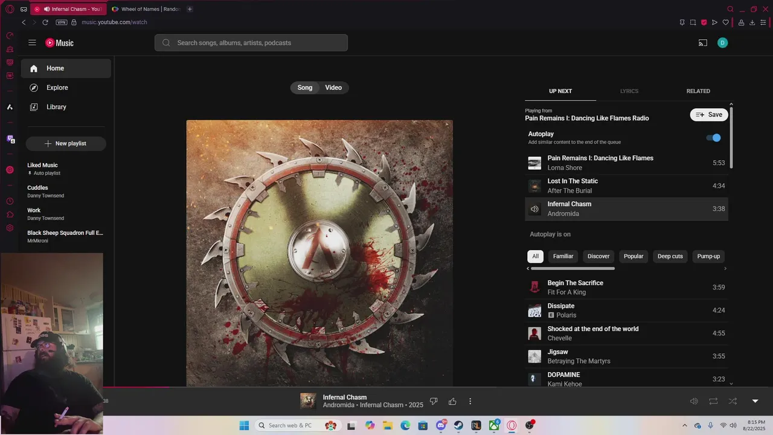
Task: Select the Discover filter chip
Action: click(598, 256)
